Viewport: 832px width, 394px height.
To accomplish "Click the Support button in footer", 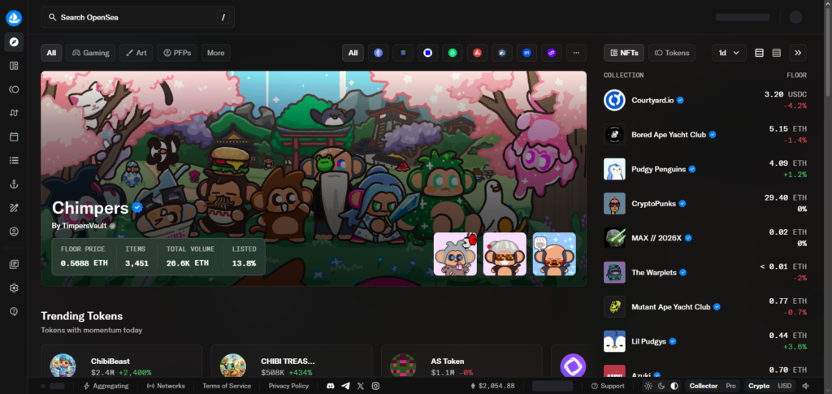I will 608,386.
